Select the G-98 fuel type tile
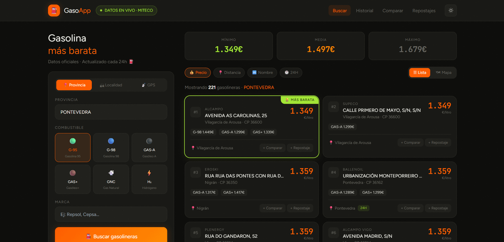504x242 pixels. pos(111,147)
